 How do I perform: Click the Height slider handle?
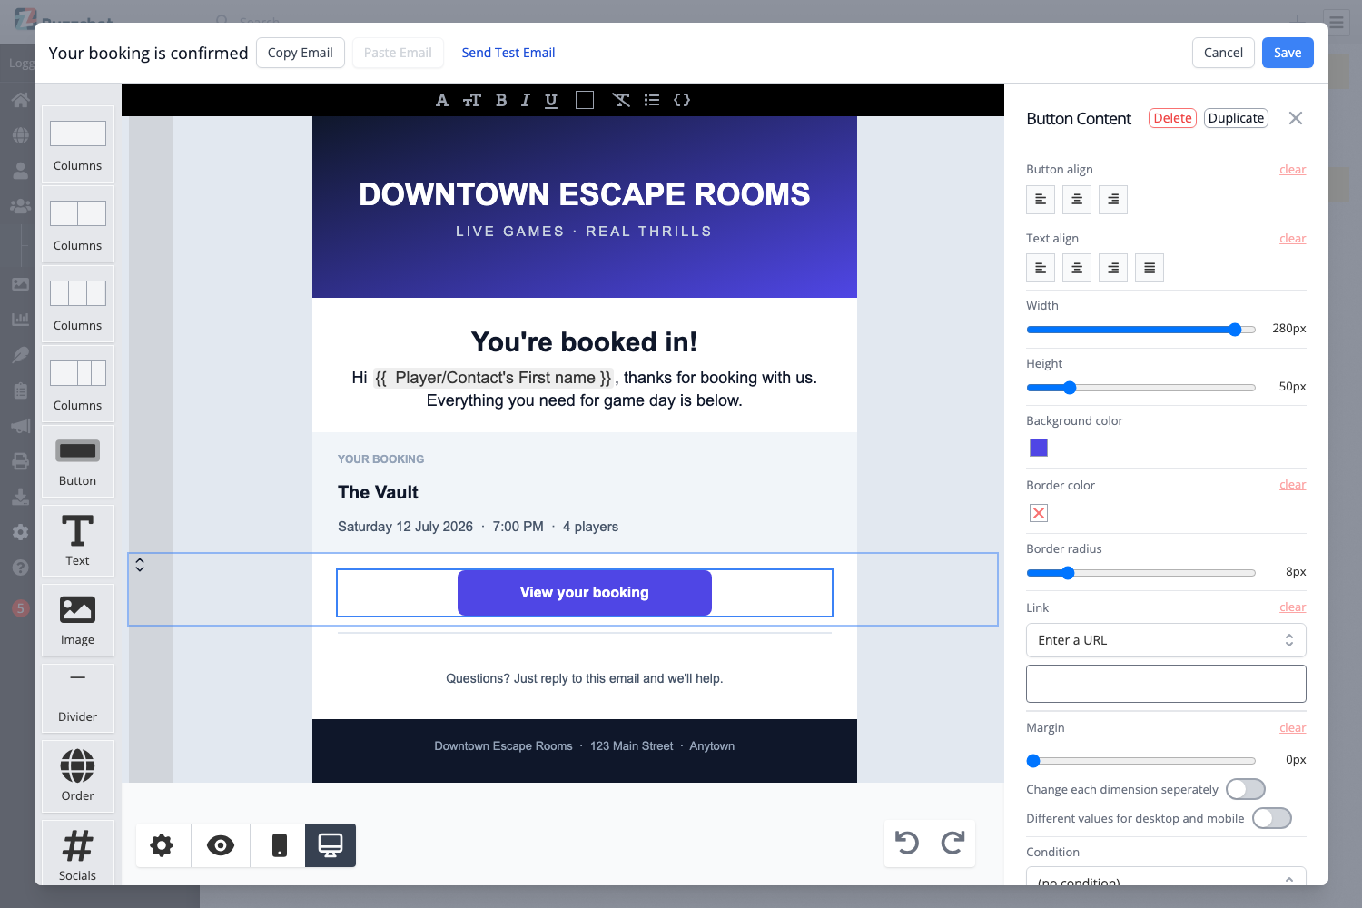click(1070, 388)
